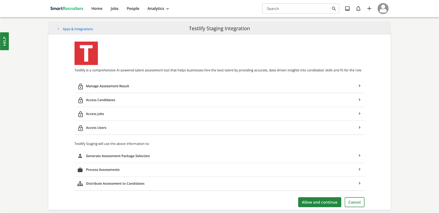This screenshot has width=439, height=213.
Task: Expand Manage Assessment Result chevron
Action: (x=359, y=86)
